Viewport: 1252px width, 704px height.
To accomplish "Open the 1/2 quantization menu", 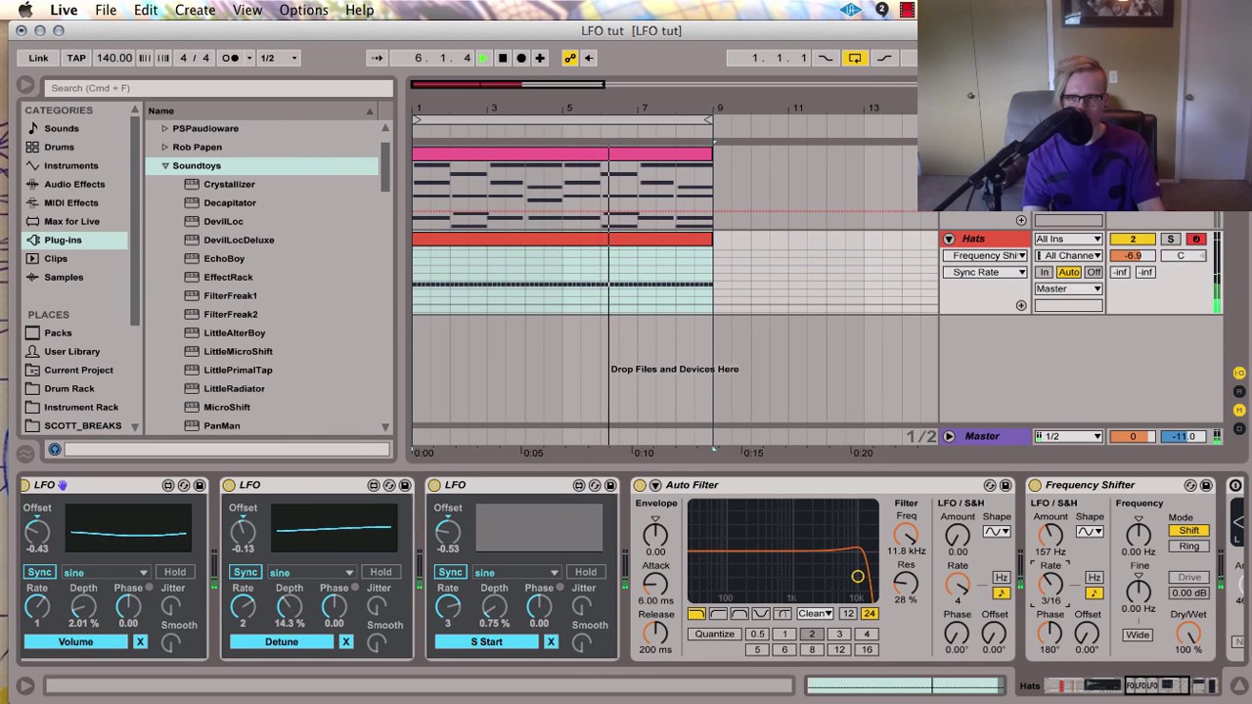I will [279, 58].
